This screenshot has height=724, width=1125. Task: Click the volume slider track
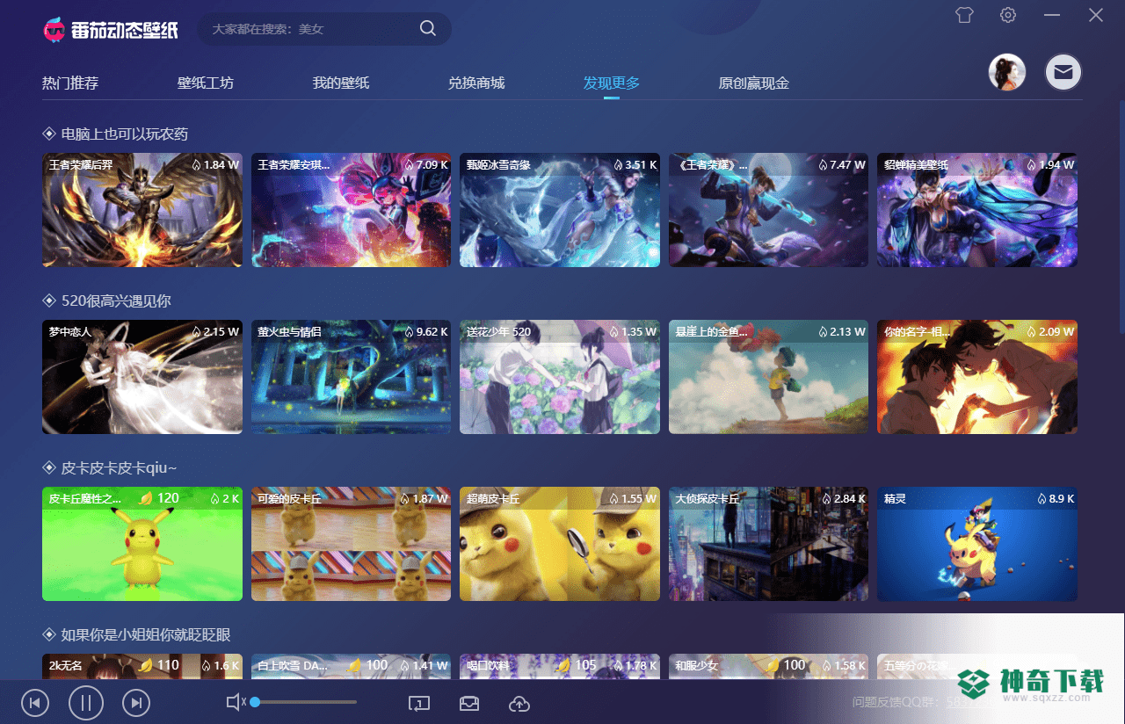(304, 702)
